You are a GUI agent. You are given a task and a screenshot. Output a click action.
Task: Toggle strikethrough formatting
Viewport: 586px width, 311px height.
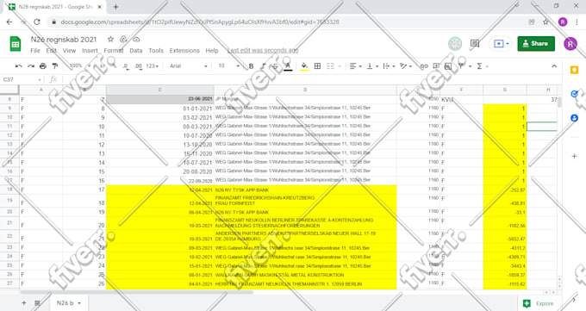(275, 66)
